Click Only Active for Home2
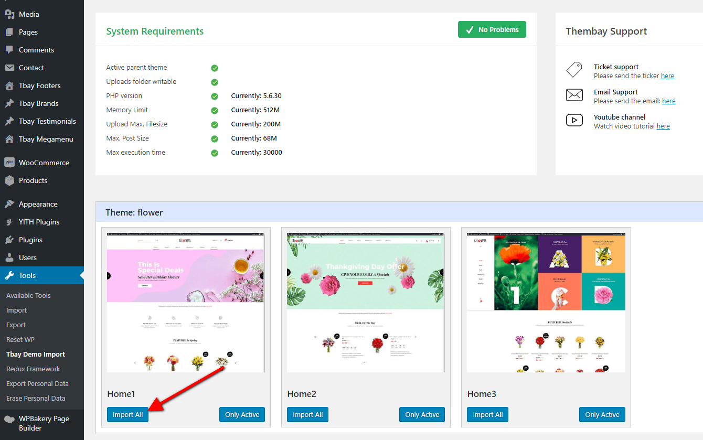Screen dimensions: 703x440 (x=422, y=414)
